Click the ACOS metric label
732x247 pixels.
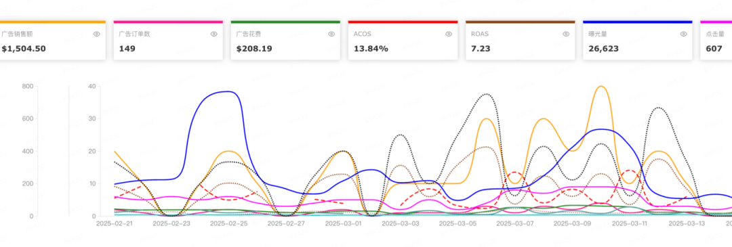(x=362, y=34)
